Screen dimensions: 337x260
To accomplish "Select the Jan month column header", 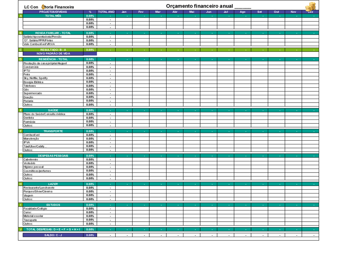I will tap(124, 12).
